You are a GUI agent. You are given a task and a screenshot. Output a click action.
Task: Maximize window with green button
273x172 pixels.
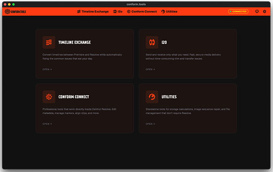(x=13, y=4)
